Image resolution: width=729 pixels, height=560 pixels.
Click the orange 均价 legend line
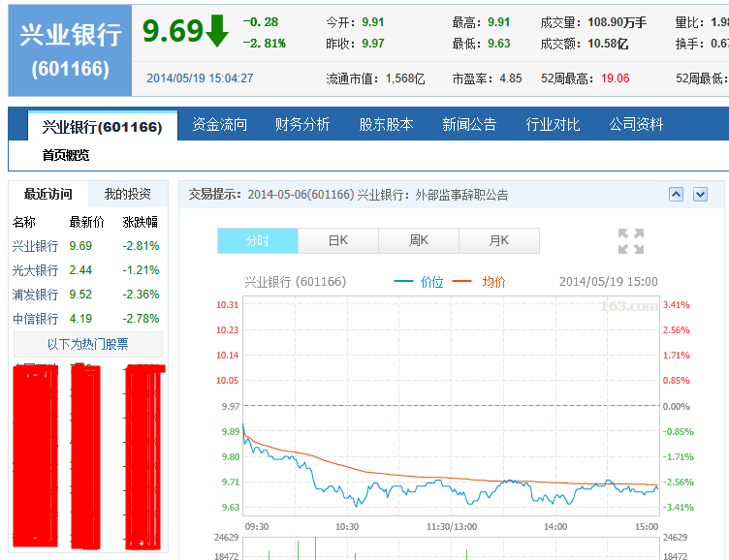click(462, 281)
